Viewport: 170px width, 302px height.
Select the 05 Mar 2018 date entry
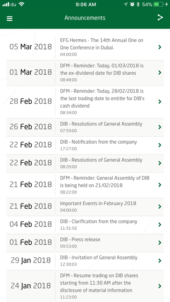(x=31, y=47)
